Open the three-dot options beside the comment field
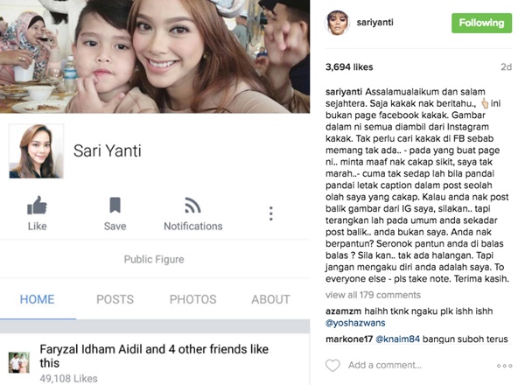 tap(505, 366)
